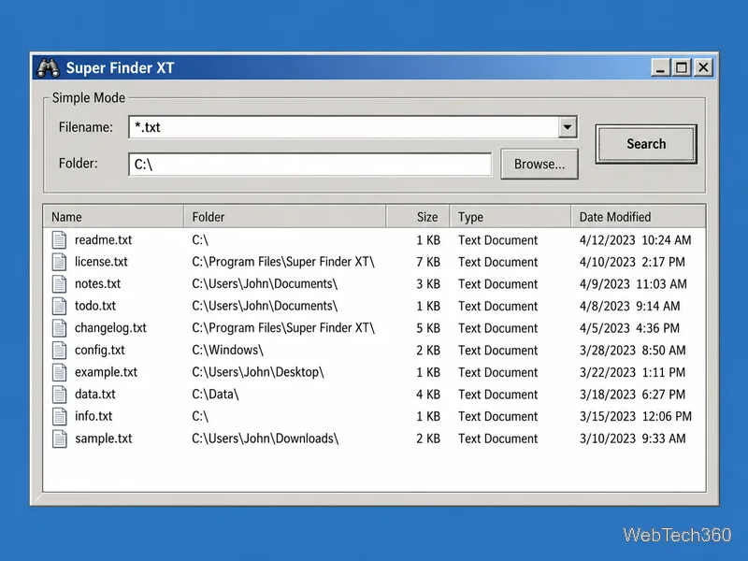Click the file icon next to info.txt
Viewport: 748px width, 561px height.
pos(59,416)
